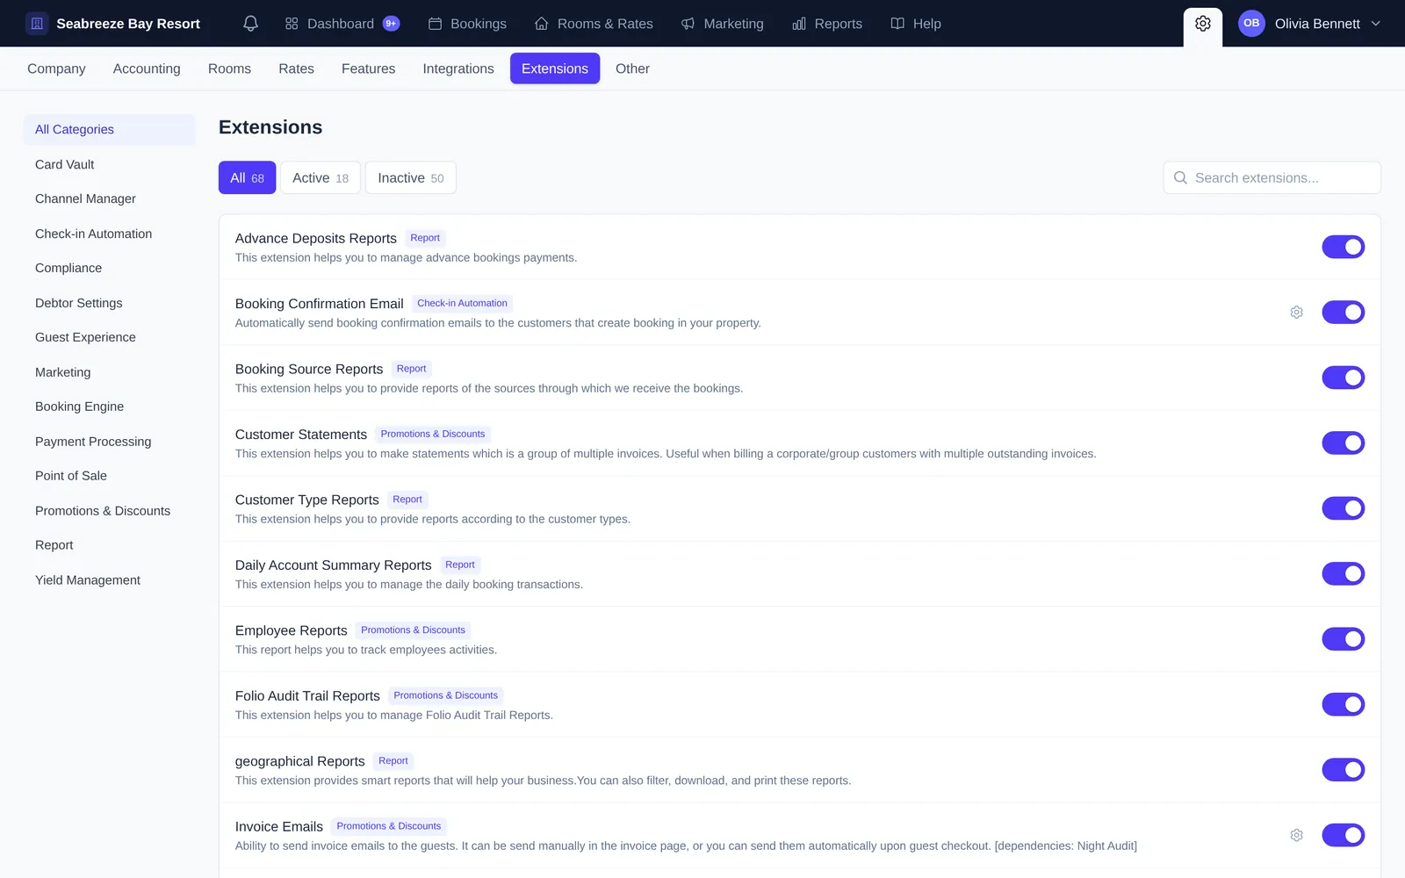Click Promotions & Discounts tag on Customer Statements
The height and width of the screenshot is (878, 1405).
coord(433,434)
